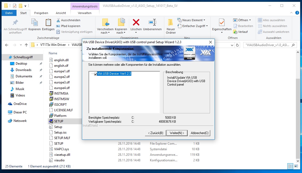The image size is (302, 173).
Task: Open the Einfacher Zugriff dropdown
Action: click(x=207, y=26)
